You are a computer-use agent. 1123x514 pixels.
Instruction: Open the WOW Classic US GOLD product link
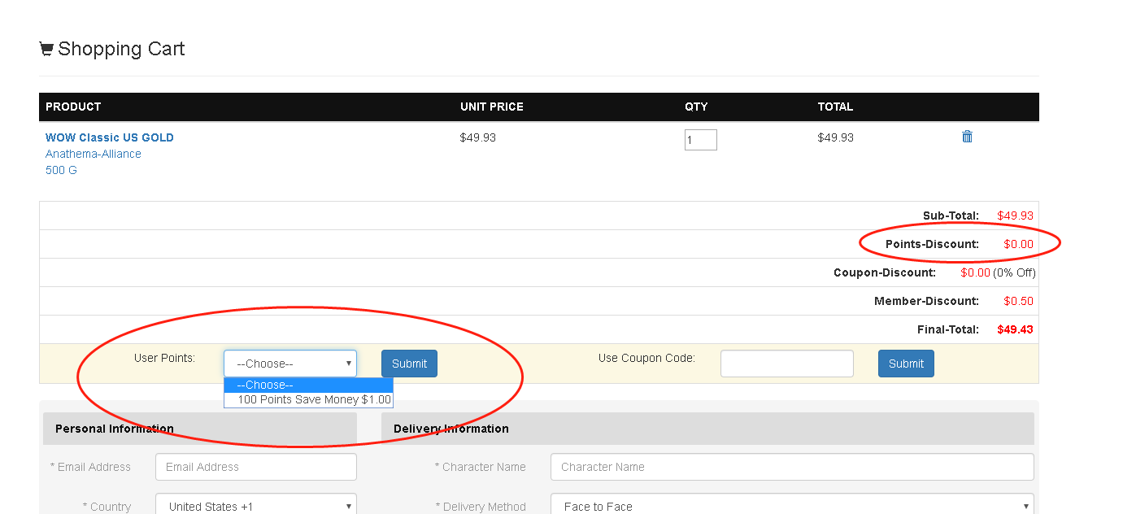(x=110, y=137)
